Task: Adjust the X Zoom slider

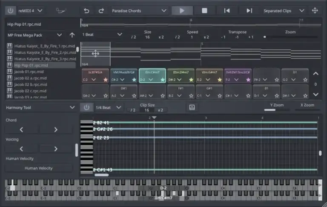Action: (307, 110)
